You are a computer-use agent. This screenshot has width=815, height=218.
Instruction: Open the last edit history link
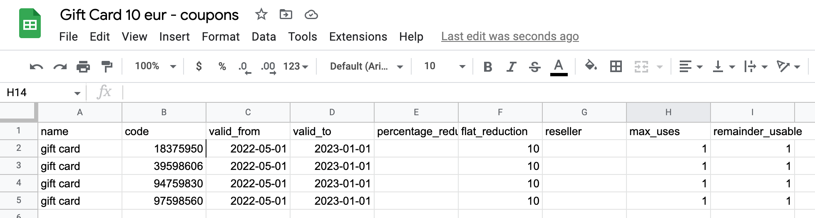point(510,36)
